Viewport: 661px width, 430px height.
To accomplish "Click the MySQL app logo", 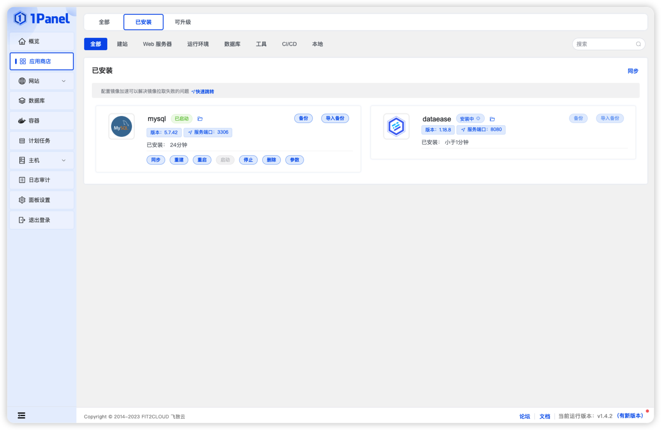I will point(121,126).
